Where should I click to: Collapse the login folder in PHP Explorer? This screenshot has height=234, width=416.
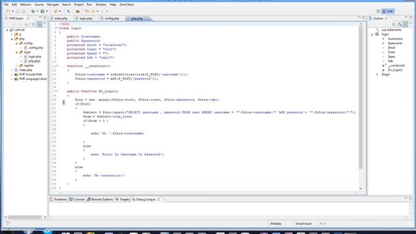16,52
